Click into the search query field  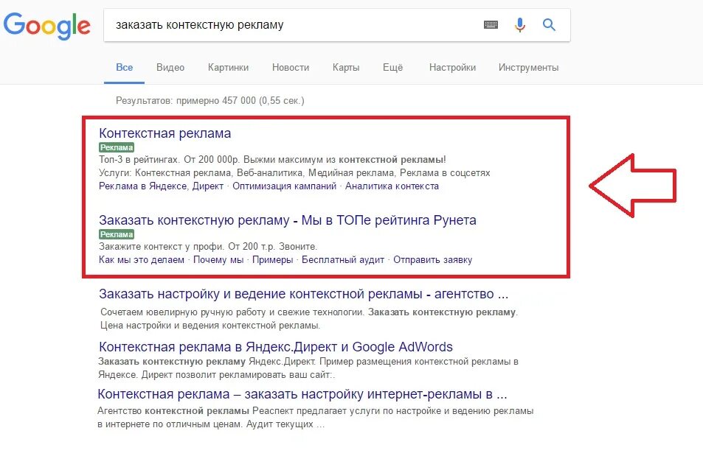295,25
